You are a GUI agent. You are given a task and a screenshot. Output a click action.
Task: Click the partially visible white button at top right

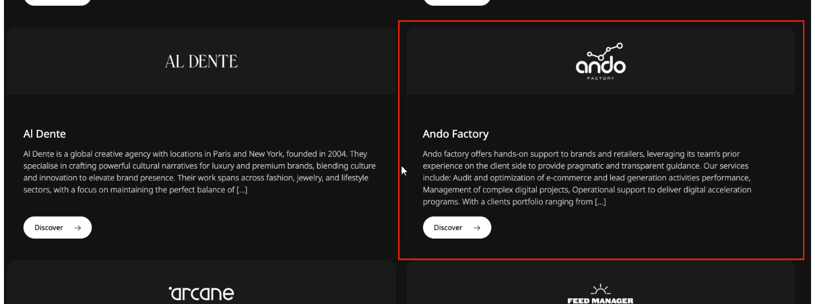457,2
